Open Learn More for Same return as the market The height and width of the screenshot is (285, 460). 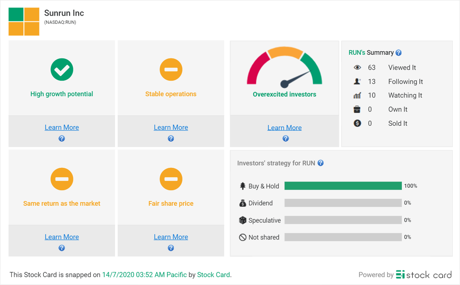[62, 237]
